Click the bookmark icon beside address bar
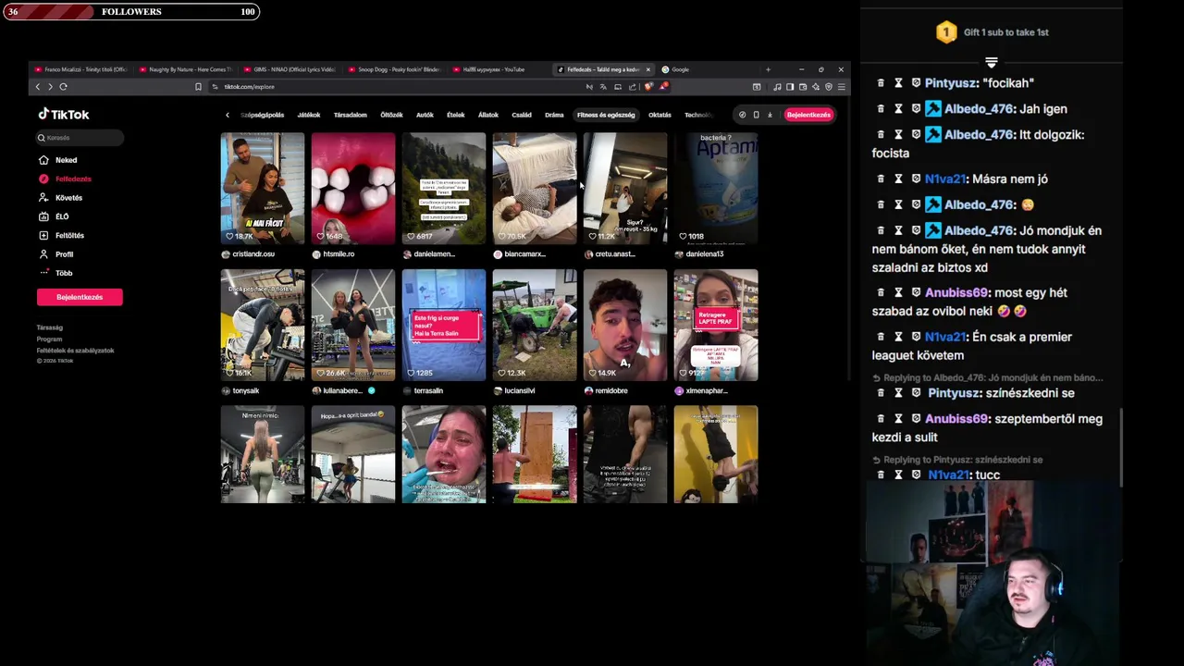 click(x=198, y=87)
